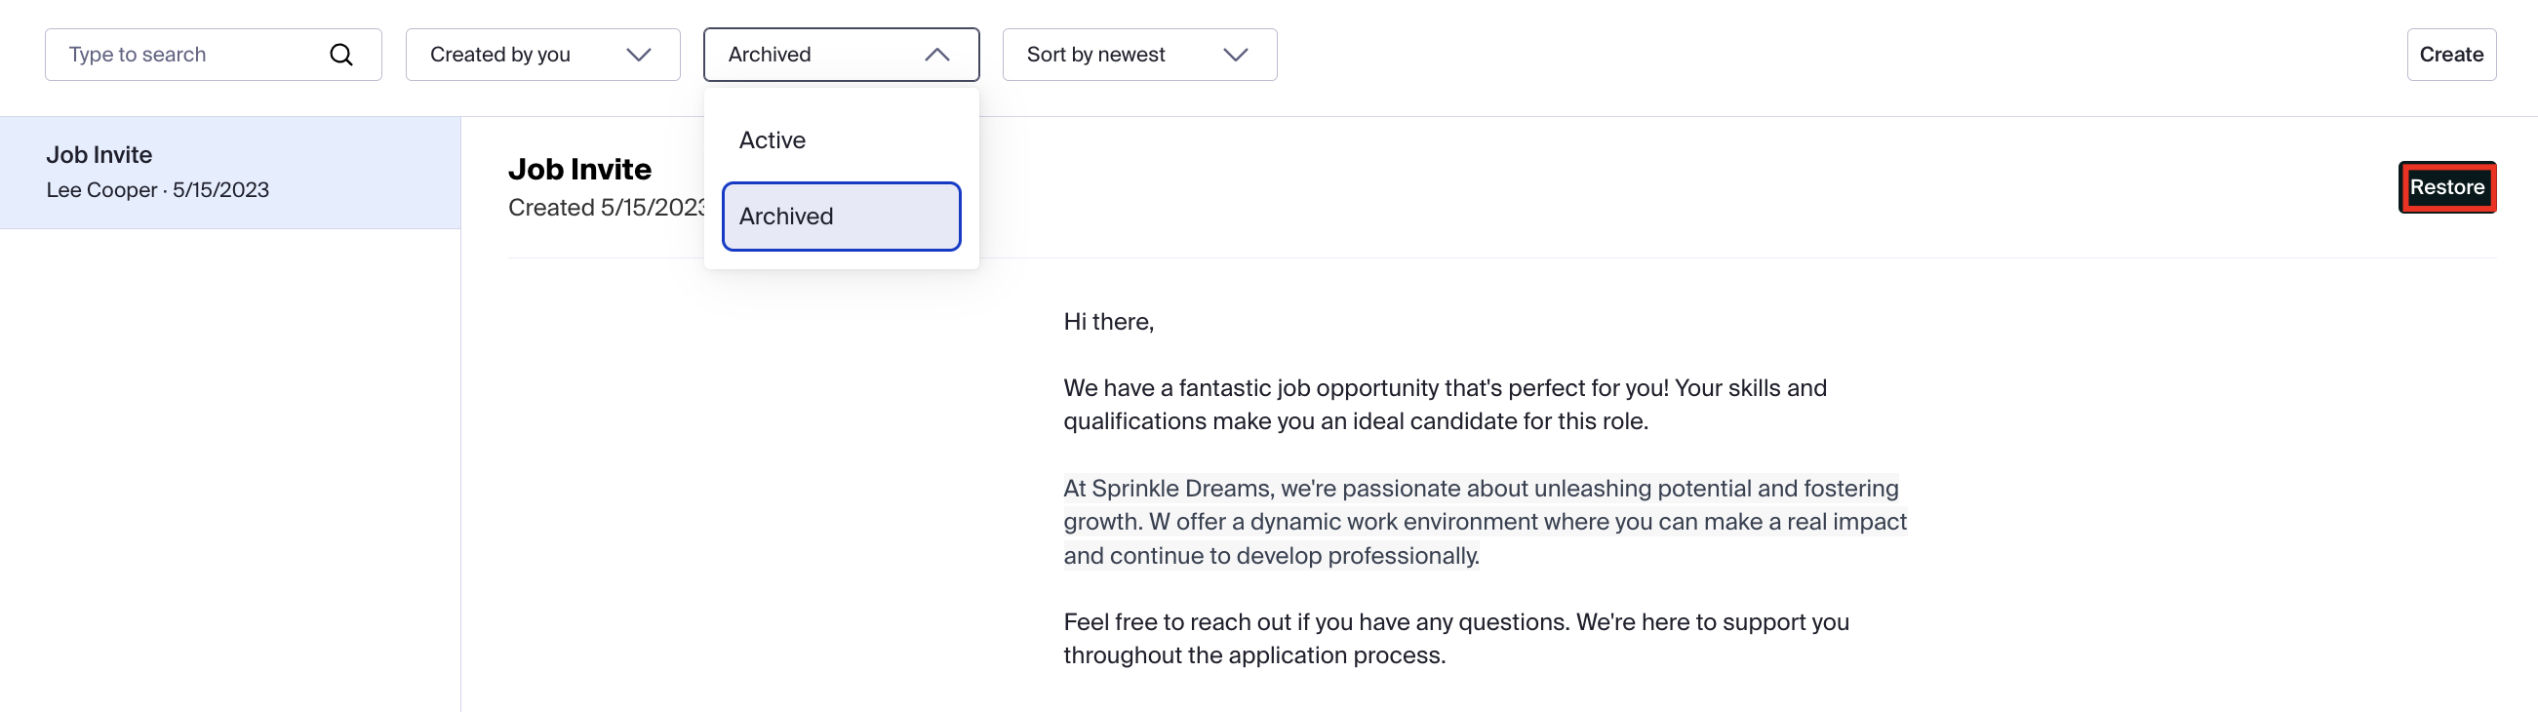Select the highlighted Archived menu option
The height and width of the screenshot is (712, 2538).
pos(842,216)
